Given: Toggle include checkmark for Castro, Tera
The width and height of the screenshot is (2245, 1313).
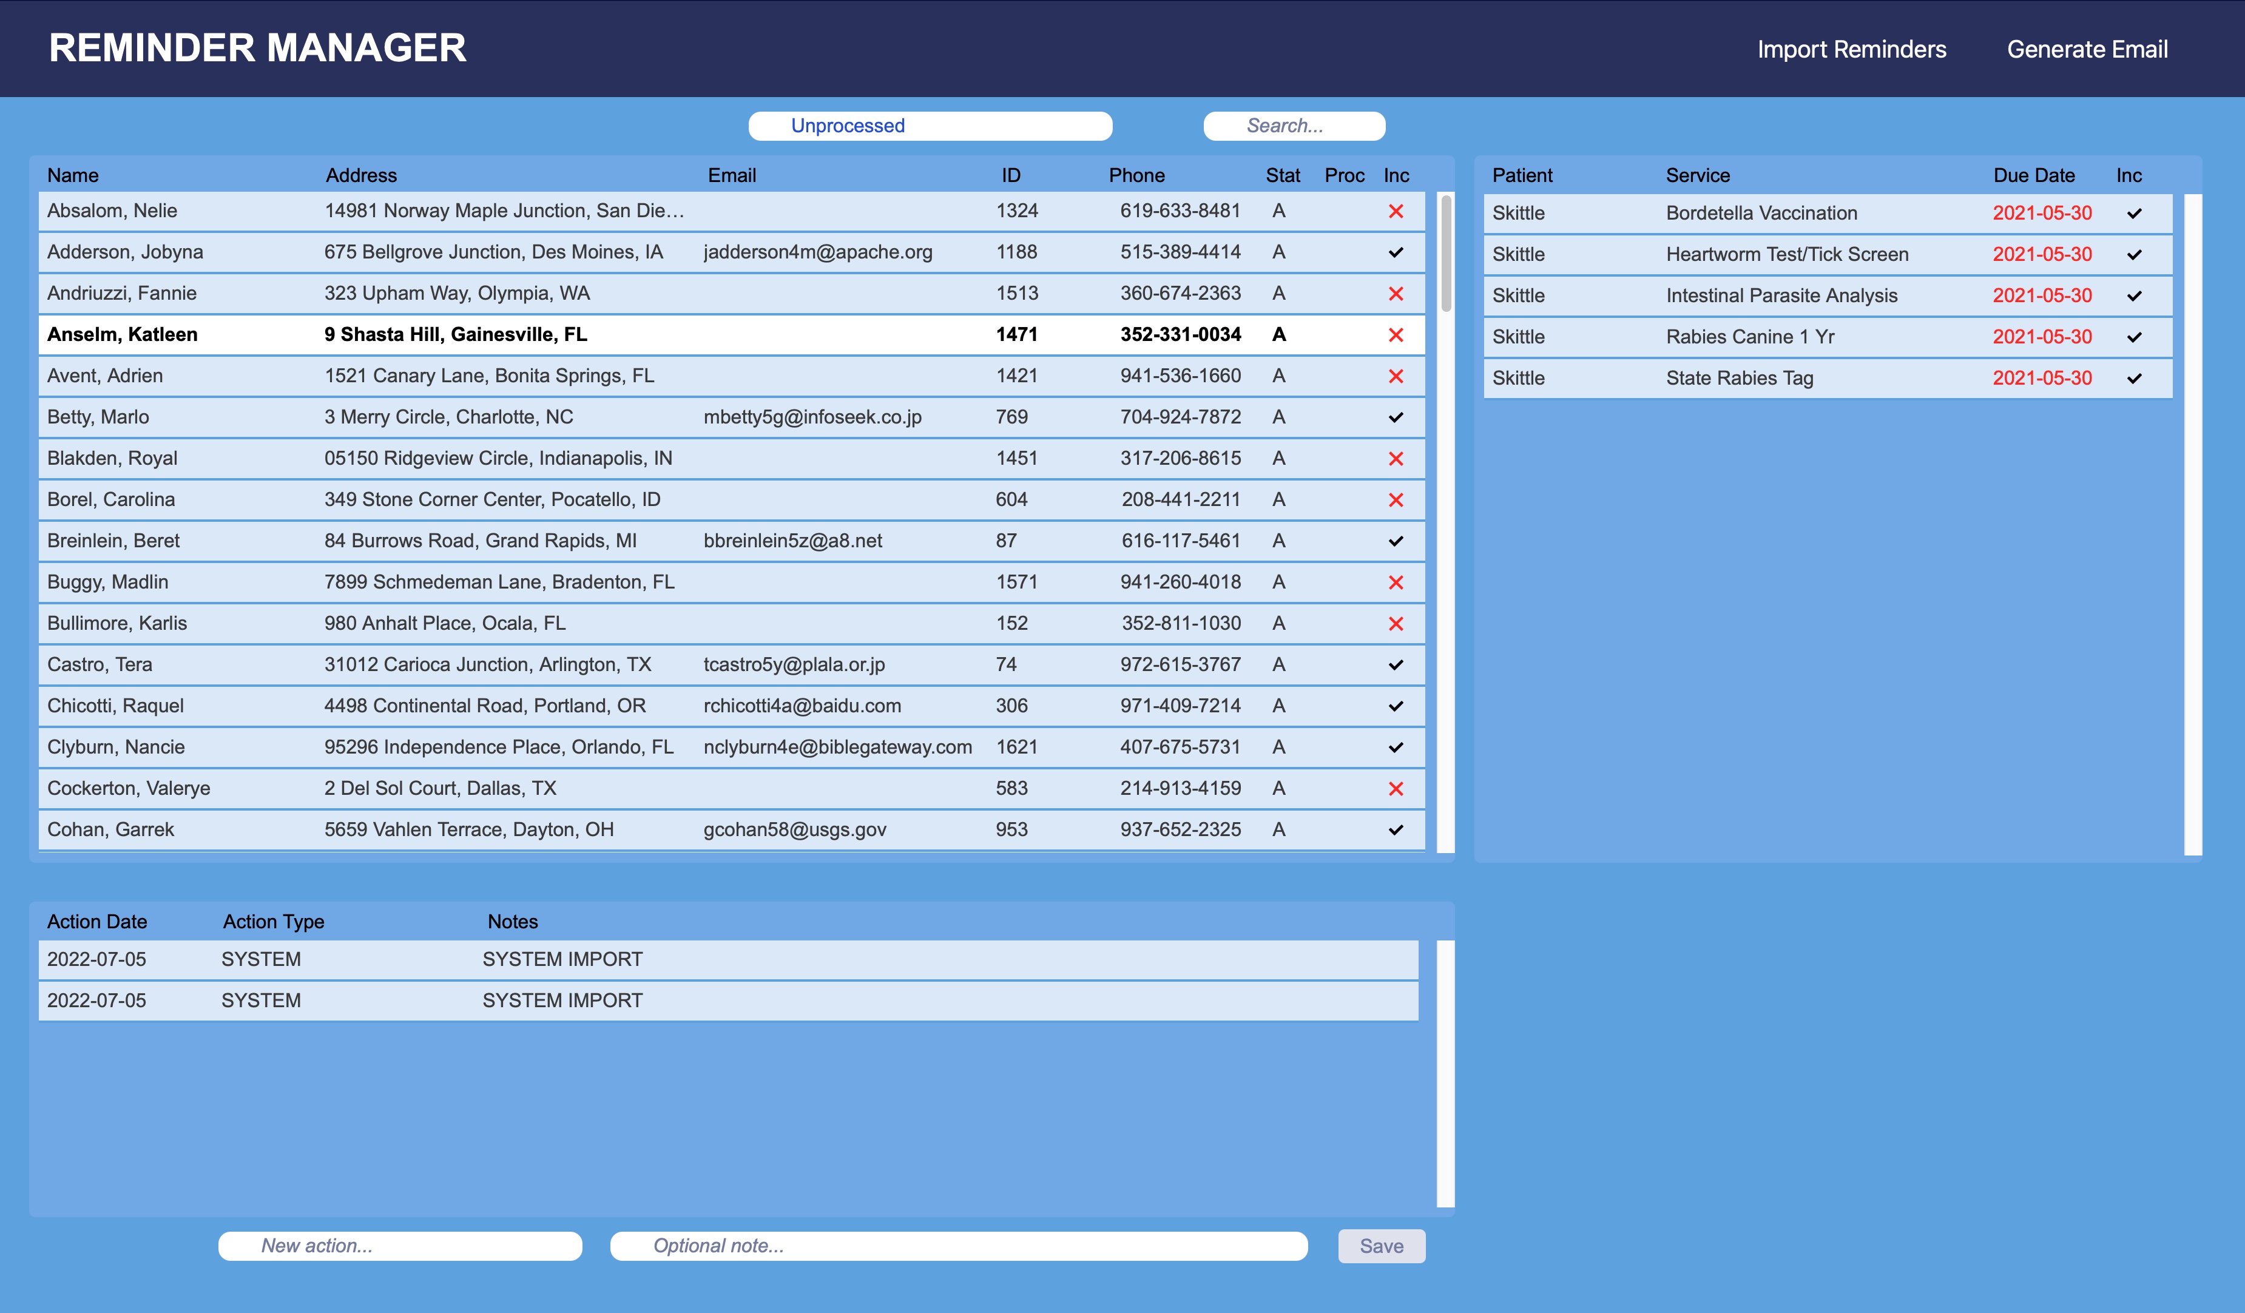Looking at the screenshot, I should (1395, 664).
